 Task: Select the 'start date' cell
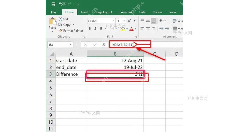(x=71, y=60)
